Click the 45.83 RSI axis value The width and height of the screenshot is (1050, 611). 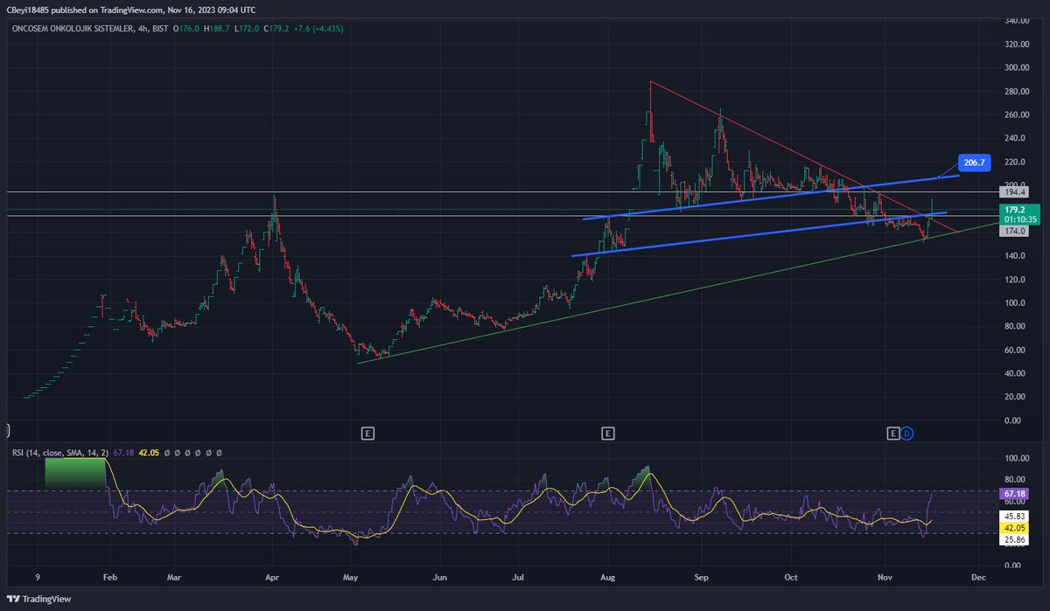1013,517
